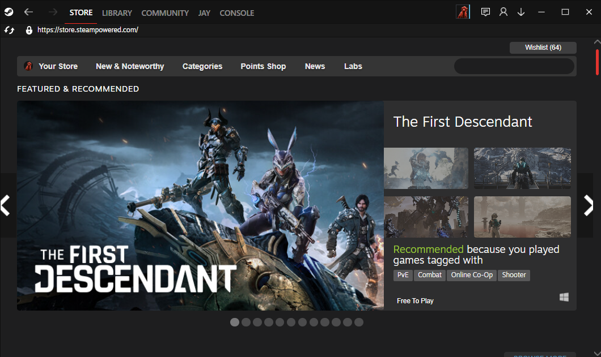Click the Free To Play label
The image size is (601, 357).
(x=415, y=301)
